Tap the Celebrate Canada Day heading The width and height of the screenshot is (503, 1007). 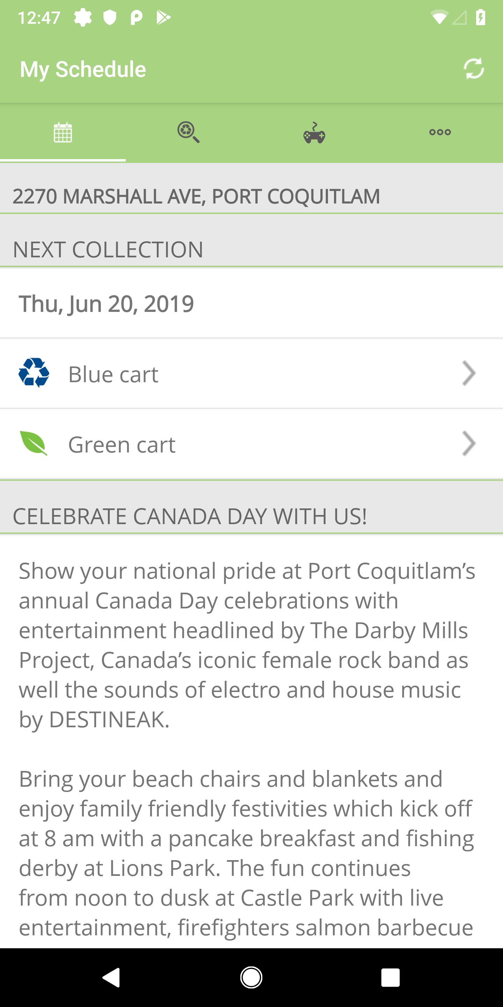click(x=190, y=516)
